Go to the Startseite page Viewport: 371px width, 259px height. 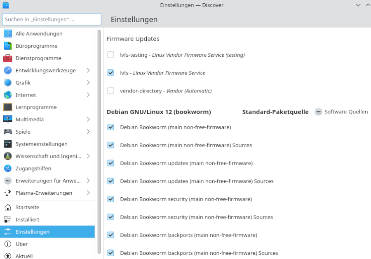[47, 207]
